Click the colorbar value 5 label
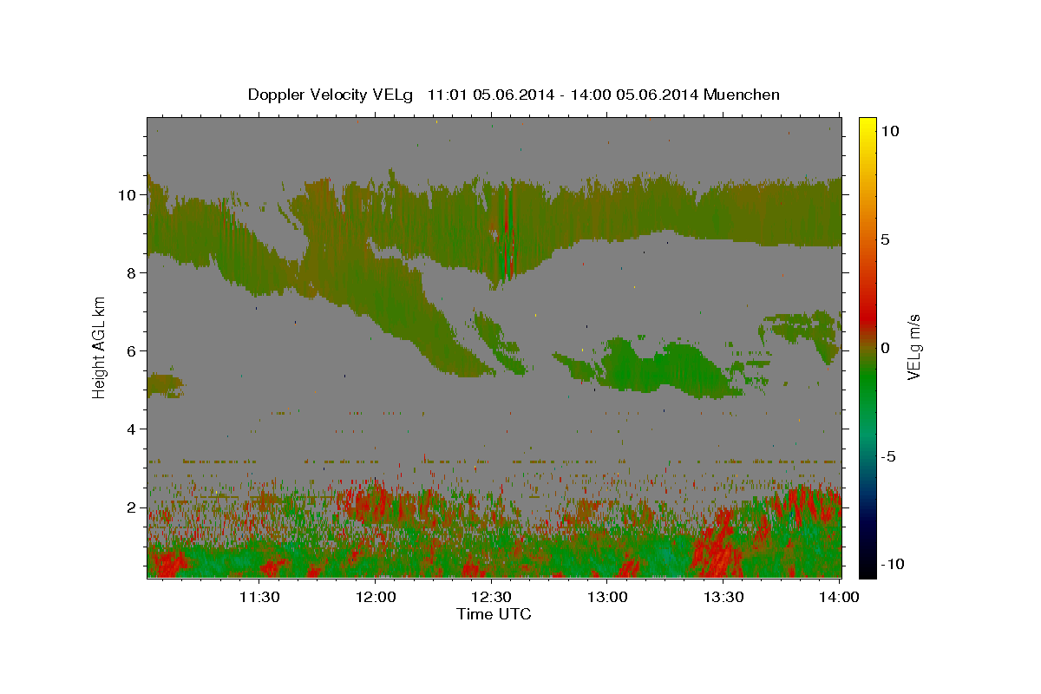Screen dimensions: 1041x694 [x=886, y=239]
